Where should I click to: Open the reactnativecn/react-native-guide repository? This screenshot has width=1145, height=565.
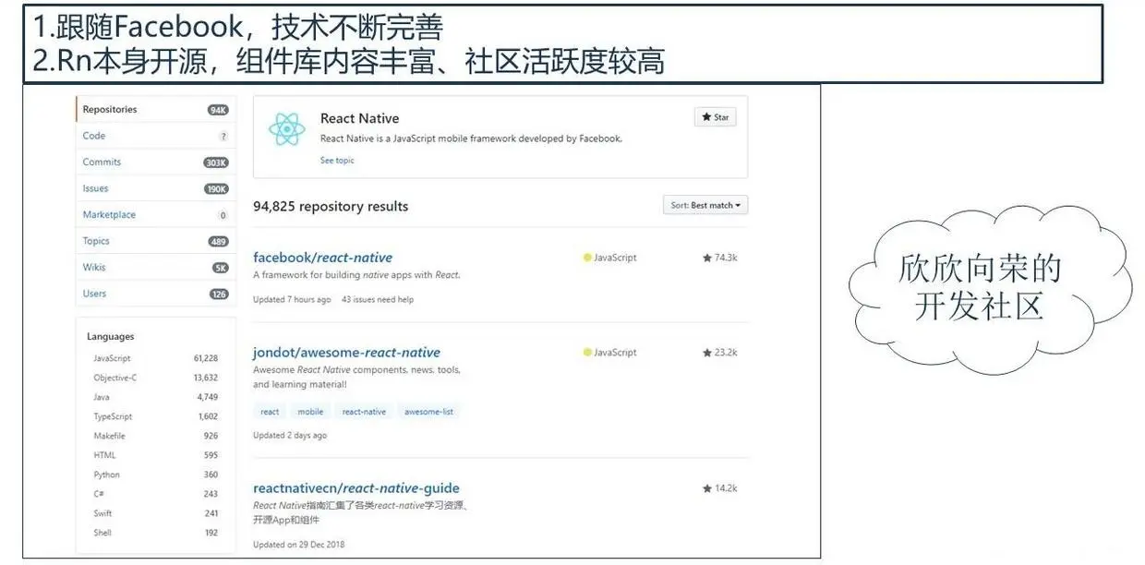click(356, 488)
